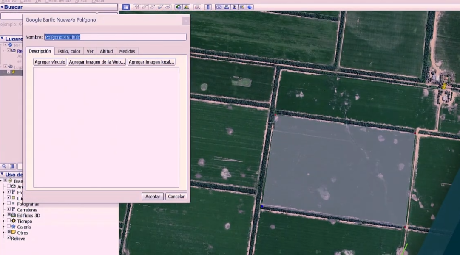Click the planet switcher toolbar icon
The height and width of the screenshot is (255, 460).
click(x=197, y=7)
